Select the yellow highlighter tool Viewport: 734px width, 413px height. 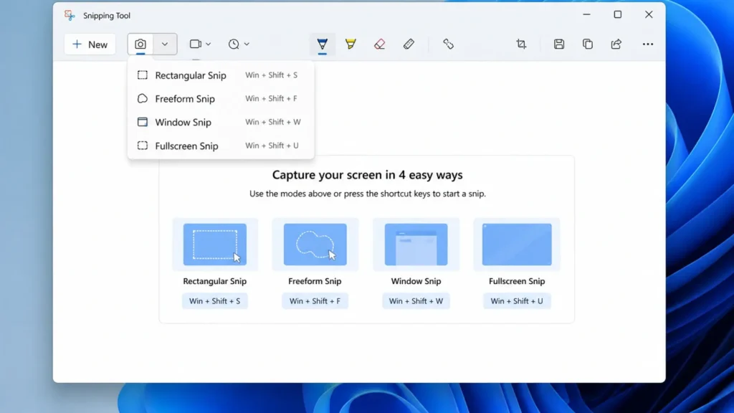coord(350,44)
